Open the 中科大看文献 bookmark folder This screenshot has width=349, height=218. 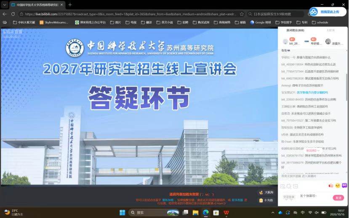pyautogui.click(x=24, y=22)
